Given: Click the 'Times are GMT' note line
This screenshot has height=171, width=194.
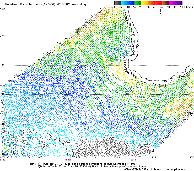Looking at the screenshot, I should (x=83, y=164).
